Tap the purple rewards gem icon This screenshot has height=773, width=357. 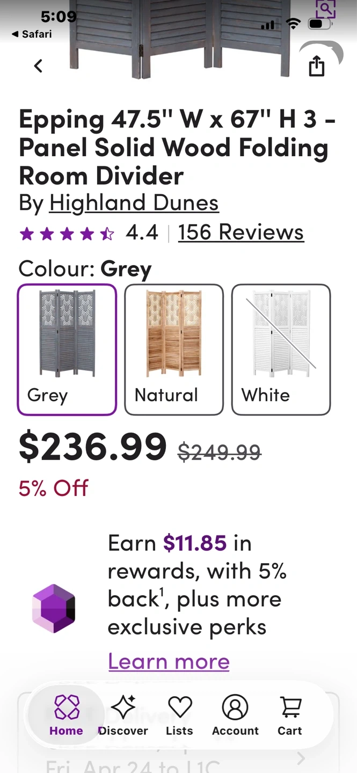(54, 608)
